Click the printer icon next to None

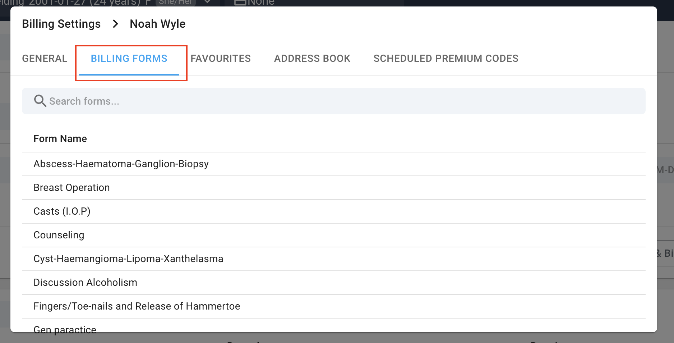240,3
